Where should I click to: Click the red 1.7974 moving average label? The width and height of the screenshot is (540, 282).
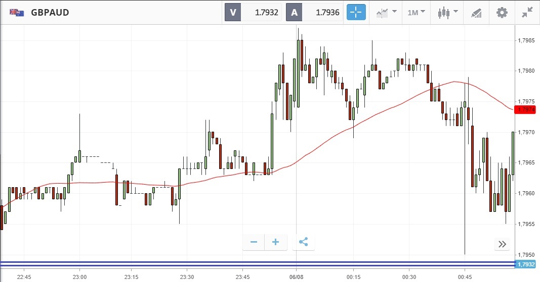coord(526,109)
